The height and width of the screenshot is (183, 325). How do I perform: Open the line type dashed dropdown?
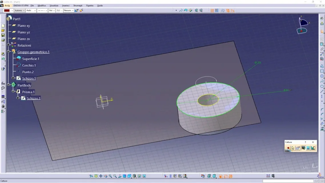[46, 11]
